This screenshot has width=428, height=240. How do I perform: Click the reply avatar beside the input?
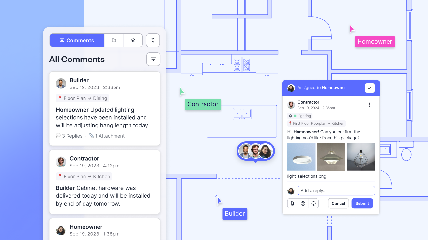click(x=291, y=191)
